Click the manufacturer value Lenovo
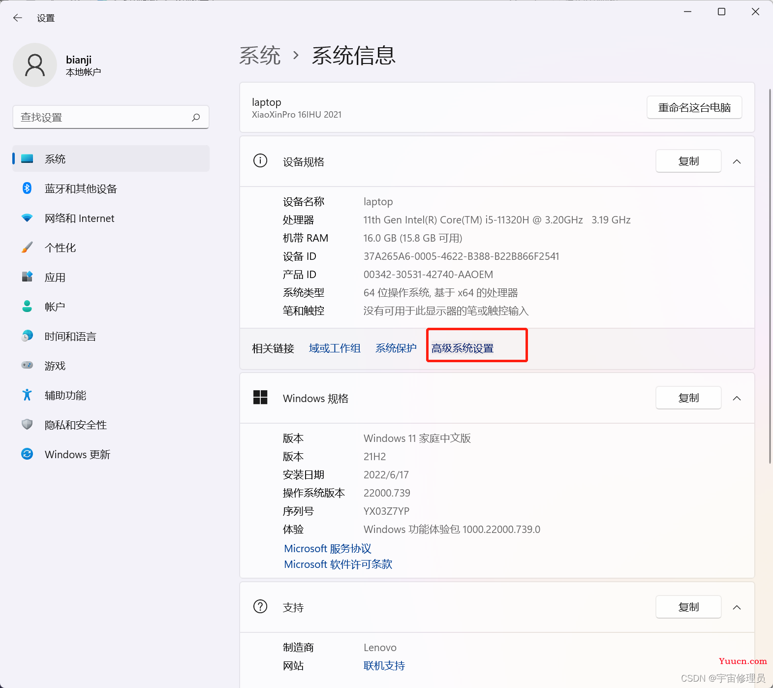 click(x=380, y=648)
